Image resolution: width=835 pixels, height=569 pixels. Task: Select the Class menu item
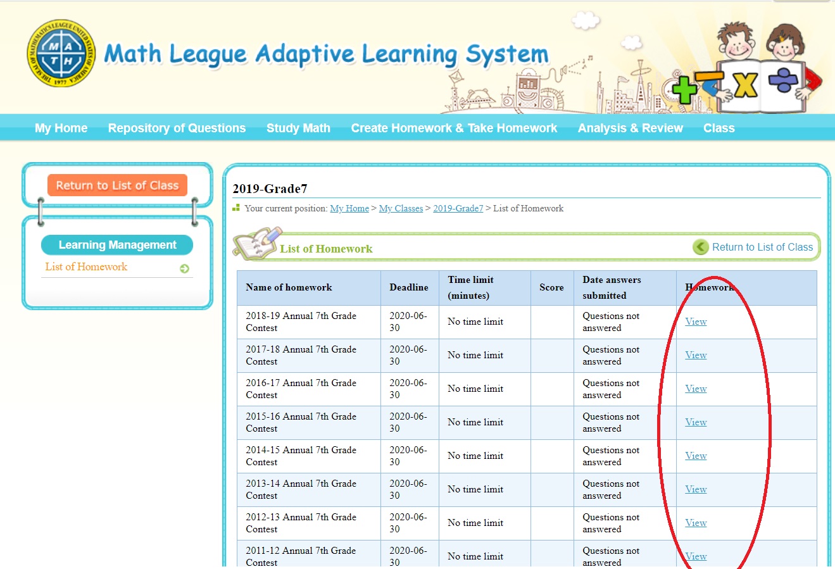(x=719, y=128)
